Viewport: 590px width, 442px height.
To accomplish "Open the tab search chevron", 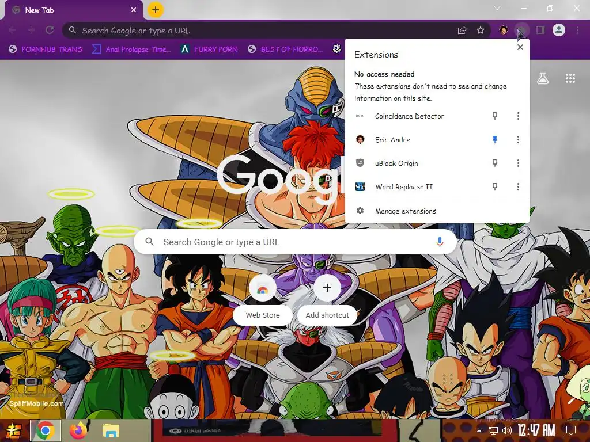I will pyautogui.click(x=497, y=8).
